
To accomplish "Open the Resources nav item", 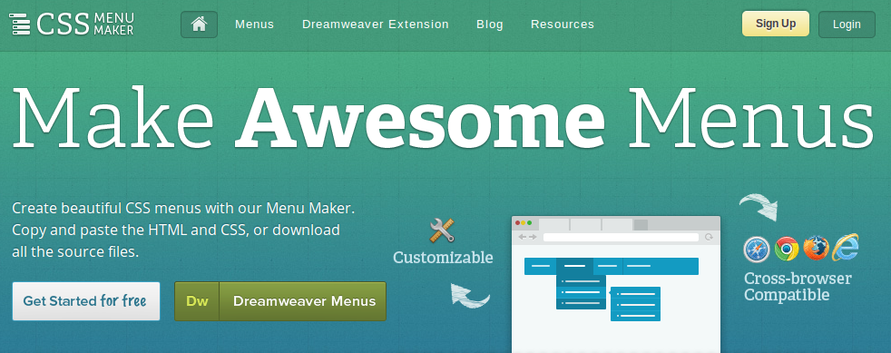I will [563, 25].
